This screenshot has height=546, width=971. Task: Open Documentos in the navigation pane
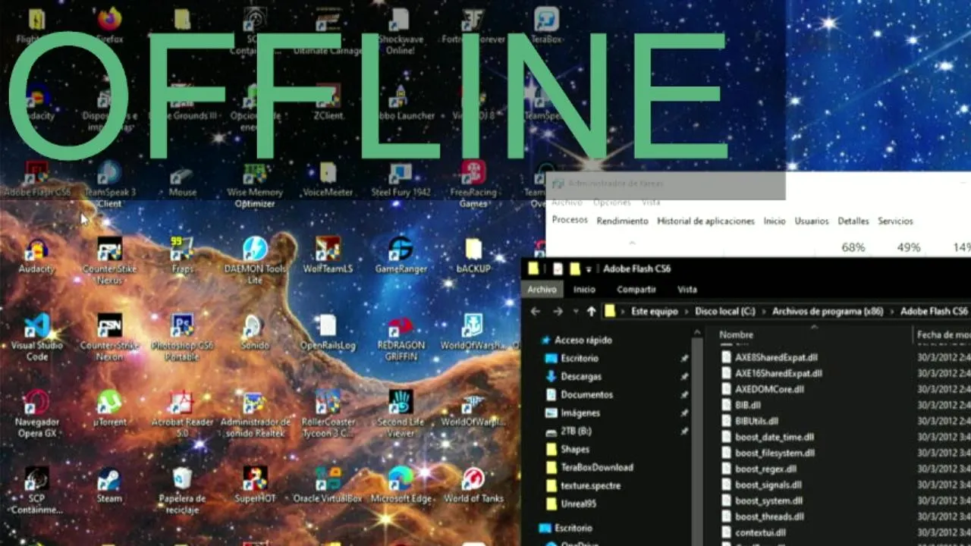pos(586,394)
